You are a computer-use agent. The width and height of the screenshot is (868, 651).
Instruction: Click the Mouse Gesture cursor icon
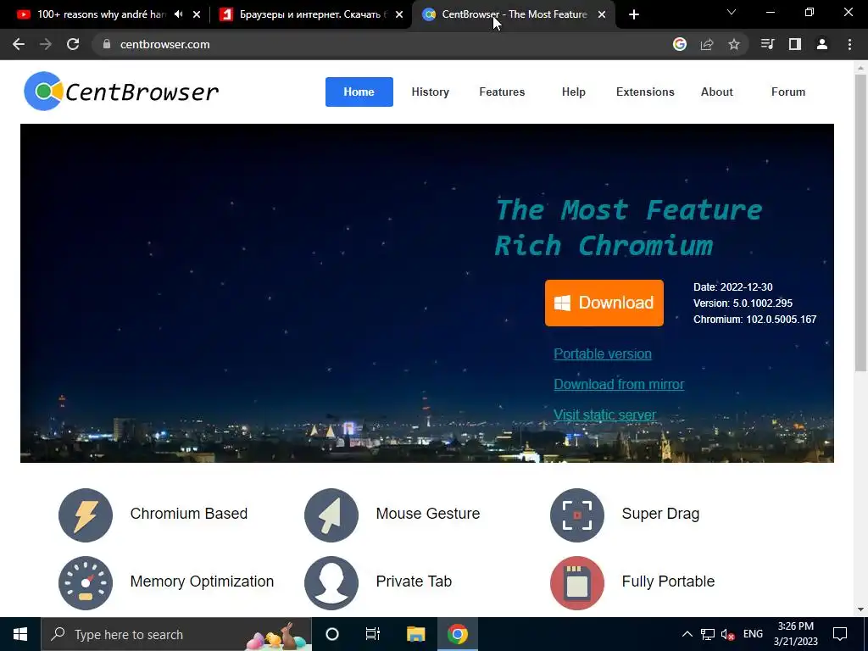331,515
